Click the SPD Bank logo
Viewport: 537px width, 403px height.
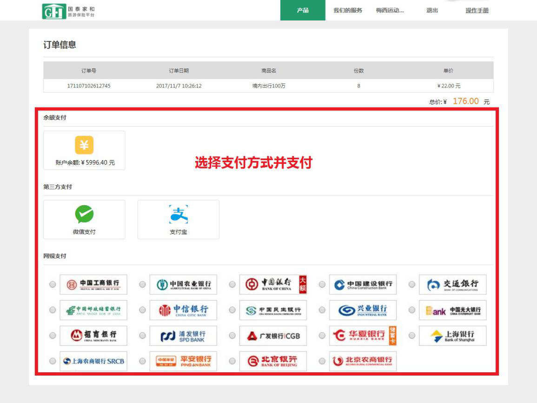(183, 336)
